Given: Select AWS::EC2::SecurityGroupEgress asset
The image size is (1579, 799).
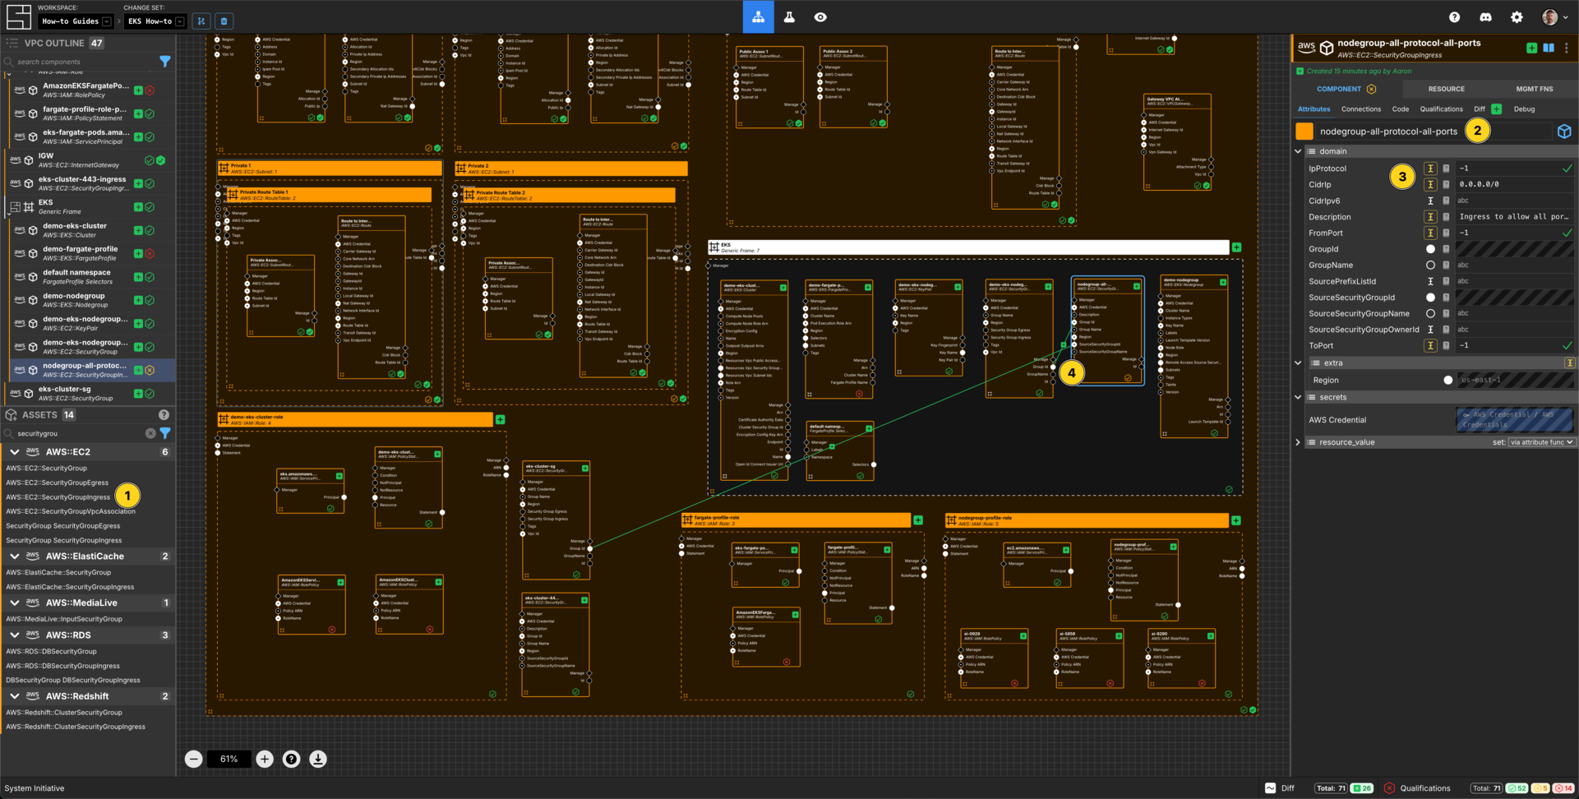Looking at the screenshot, I should click(58, 483).
